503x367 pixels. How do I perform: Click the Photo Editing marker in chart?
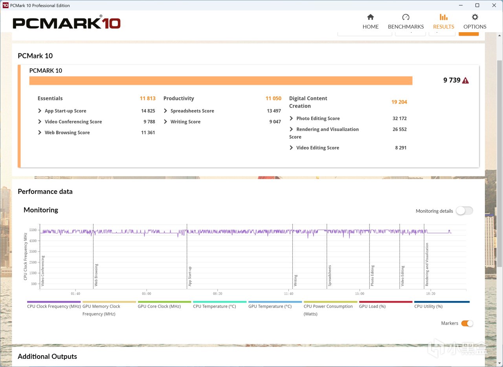coord(373,276)
